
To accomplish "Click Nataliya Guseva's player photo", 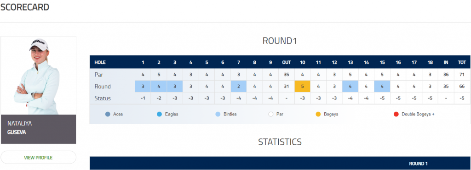I will 39,76.
